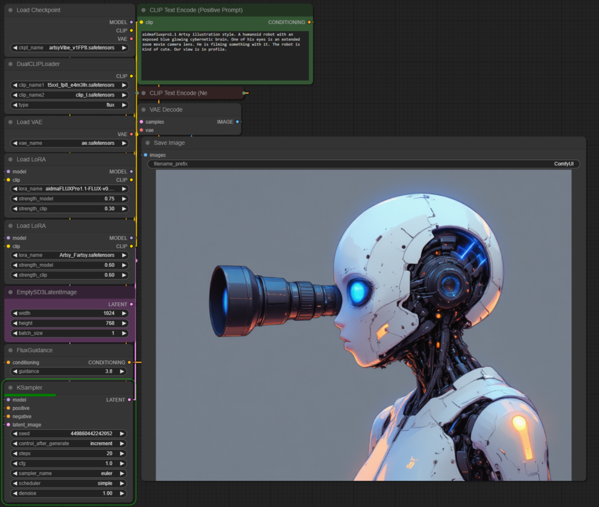Screen dimensions: 599x507
Task: Click previous arrow on aidmaFLUXPro lora_name field
Action: (x=15, y=189)
